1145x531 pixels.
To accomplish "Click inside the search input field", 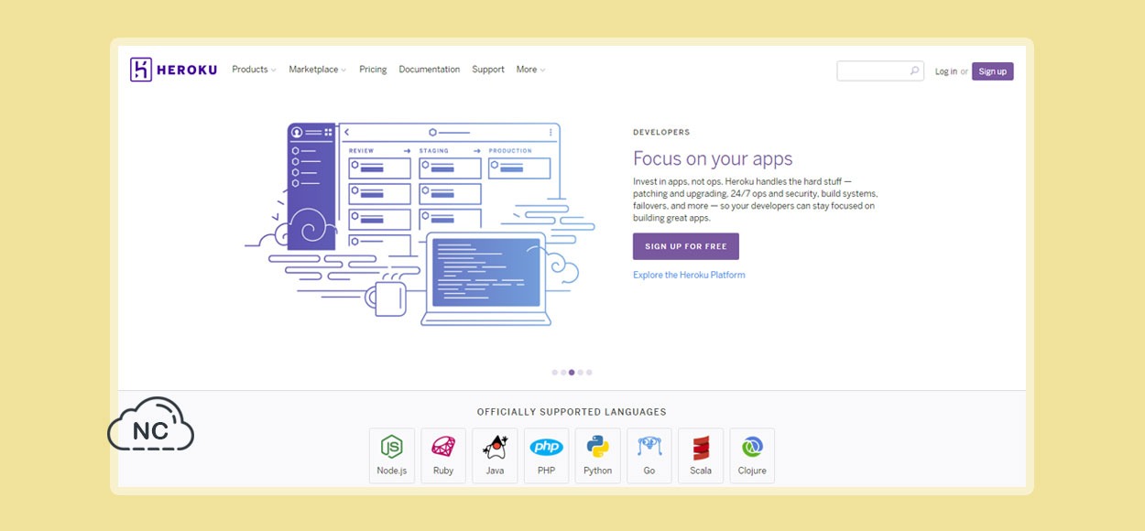I will pyautogui.click(x=880, y=70).
